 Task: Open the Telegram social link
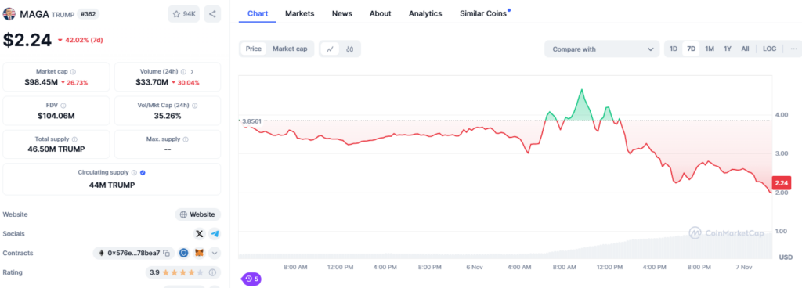[215, 234]
